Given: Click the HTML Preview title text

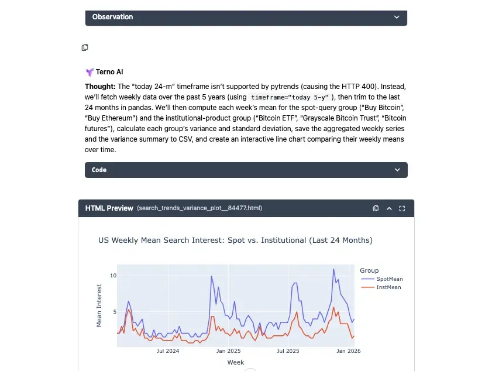Looking at the screenshot, I should [x=109, y=208].
